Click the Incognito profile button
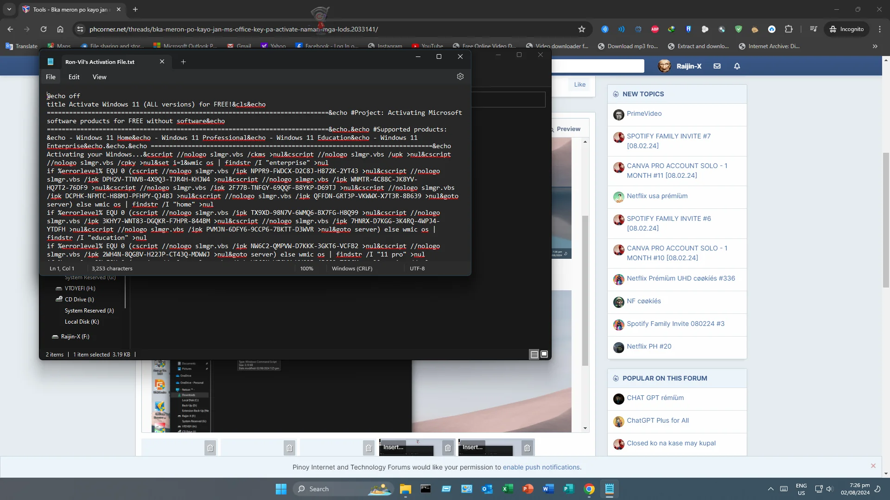 [x=847, y=29]
